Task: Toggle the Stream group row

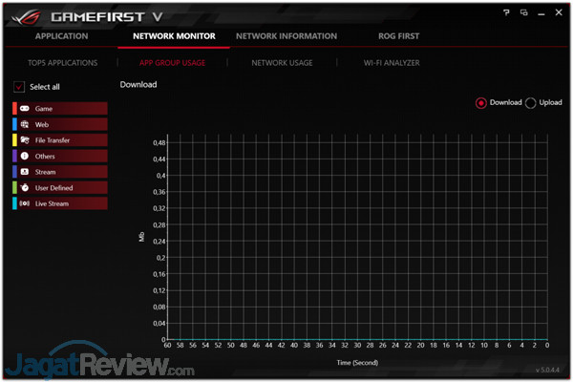Action: 60,172
